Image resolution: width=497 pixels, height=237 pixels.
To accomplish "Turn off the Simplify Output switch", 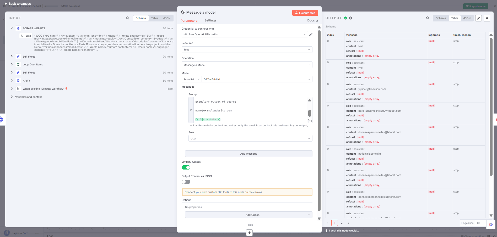I will [186, 167].
